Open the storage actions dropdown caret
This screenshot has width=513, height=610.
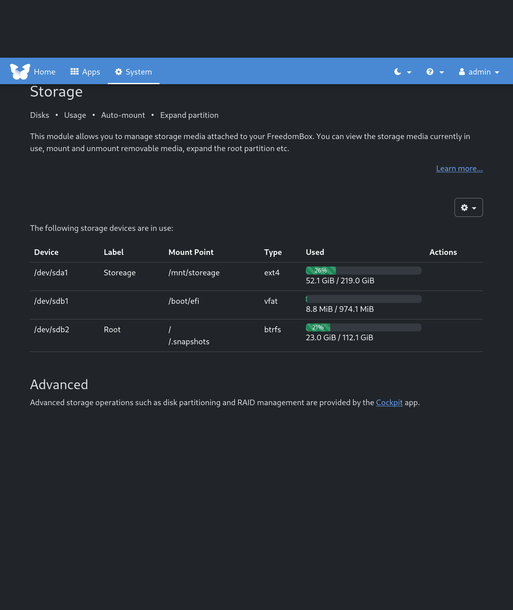point(474,208)
